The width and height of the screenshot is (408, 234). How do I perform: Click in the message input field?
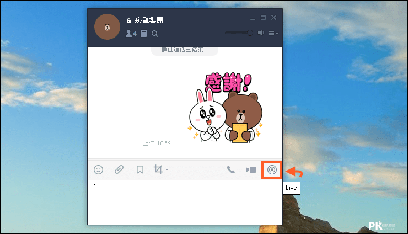click(x=185, y=201)
